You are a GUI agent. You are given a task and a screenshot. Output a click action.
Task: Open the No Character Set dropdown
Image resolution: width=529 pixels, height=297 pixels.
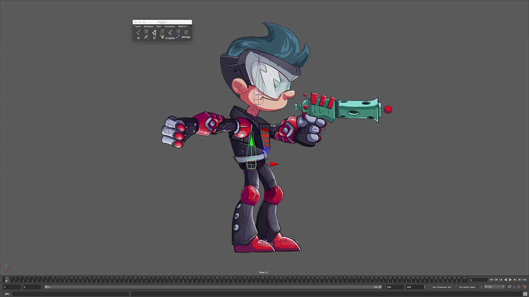pyautogui.click(x=442, y=287)
